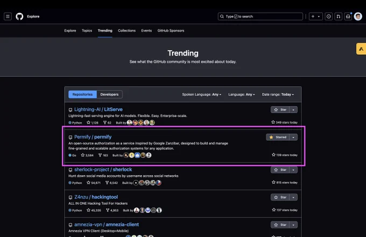366x237 pixels.
Task: Click the LitServe 62 forks count
Action: 107,123
